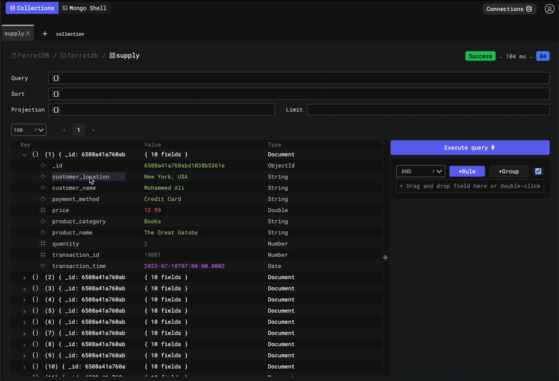This screenshot has width=559, height=381.
Task: Go to the next results page
Action: pos(93,130)
